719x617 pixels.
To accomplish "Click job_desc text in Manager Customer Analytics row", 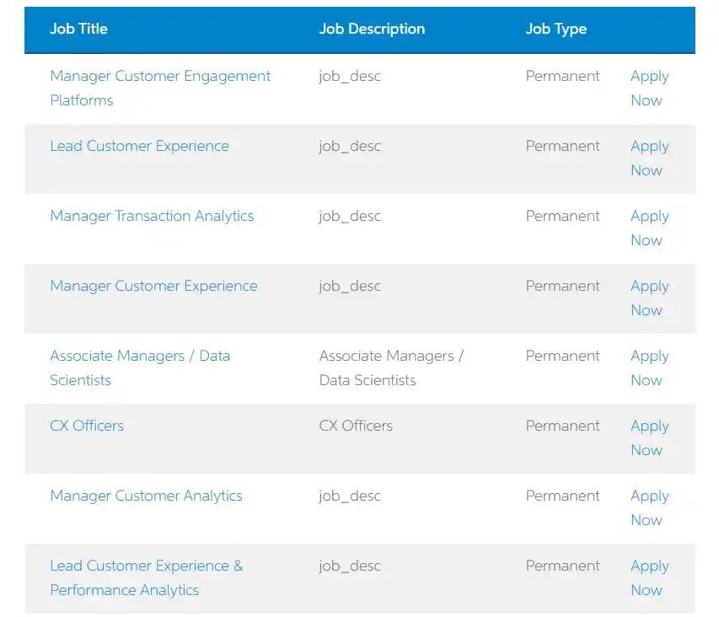I will (x=350, y=496).
